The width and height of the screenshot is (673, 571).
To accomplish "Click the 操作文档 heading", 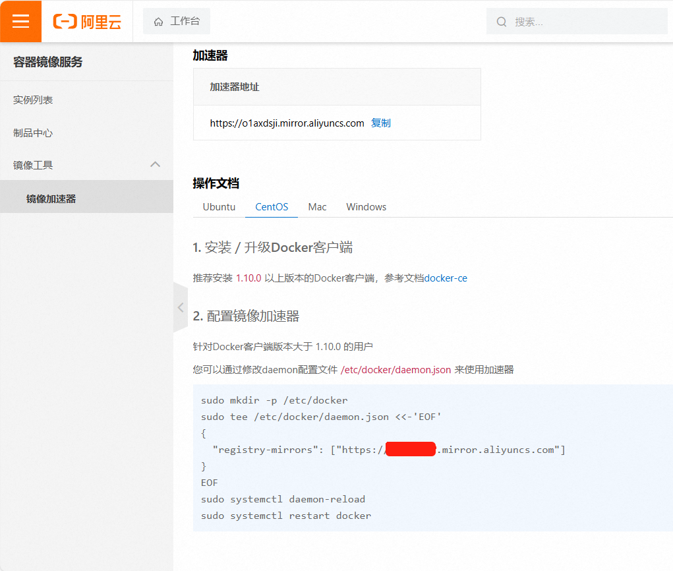I will coord(216,183).
